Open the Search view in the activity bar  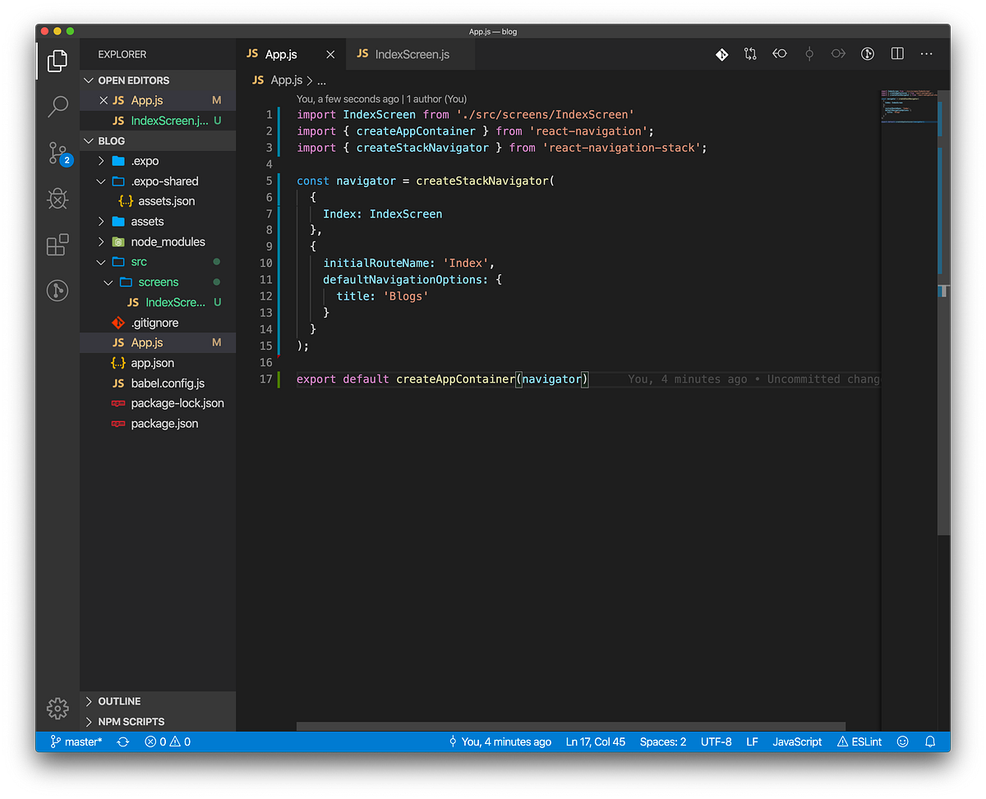[x=57, y=106]
